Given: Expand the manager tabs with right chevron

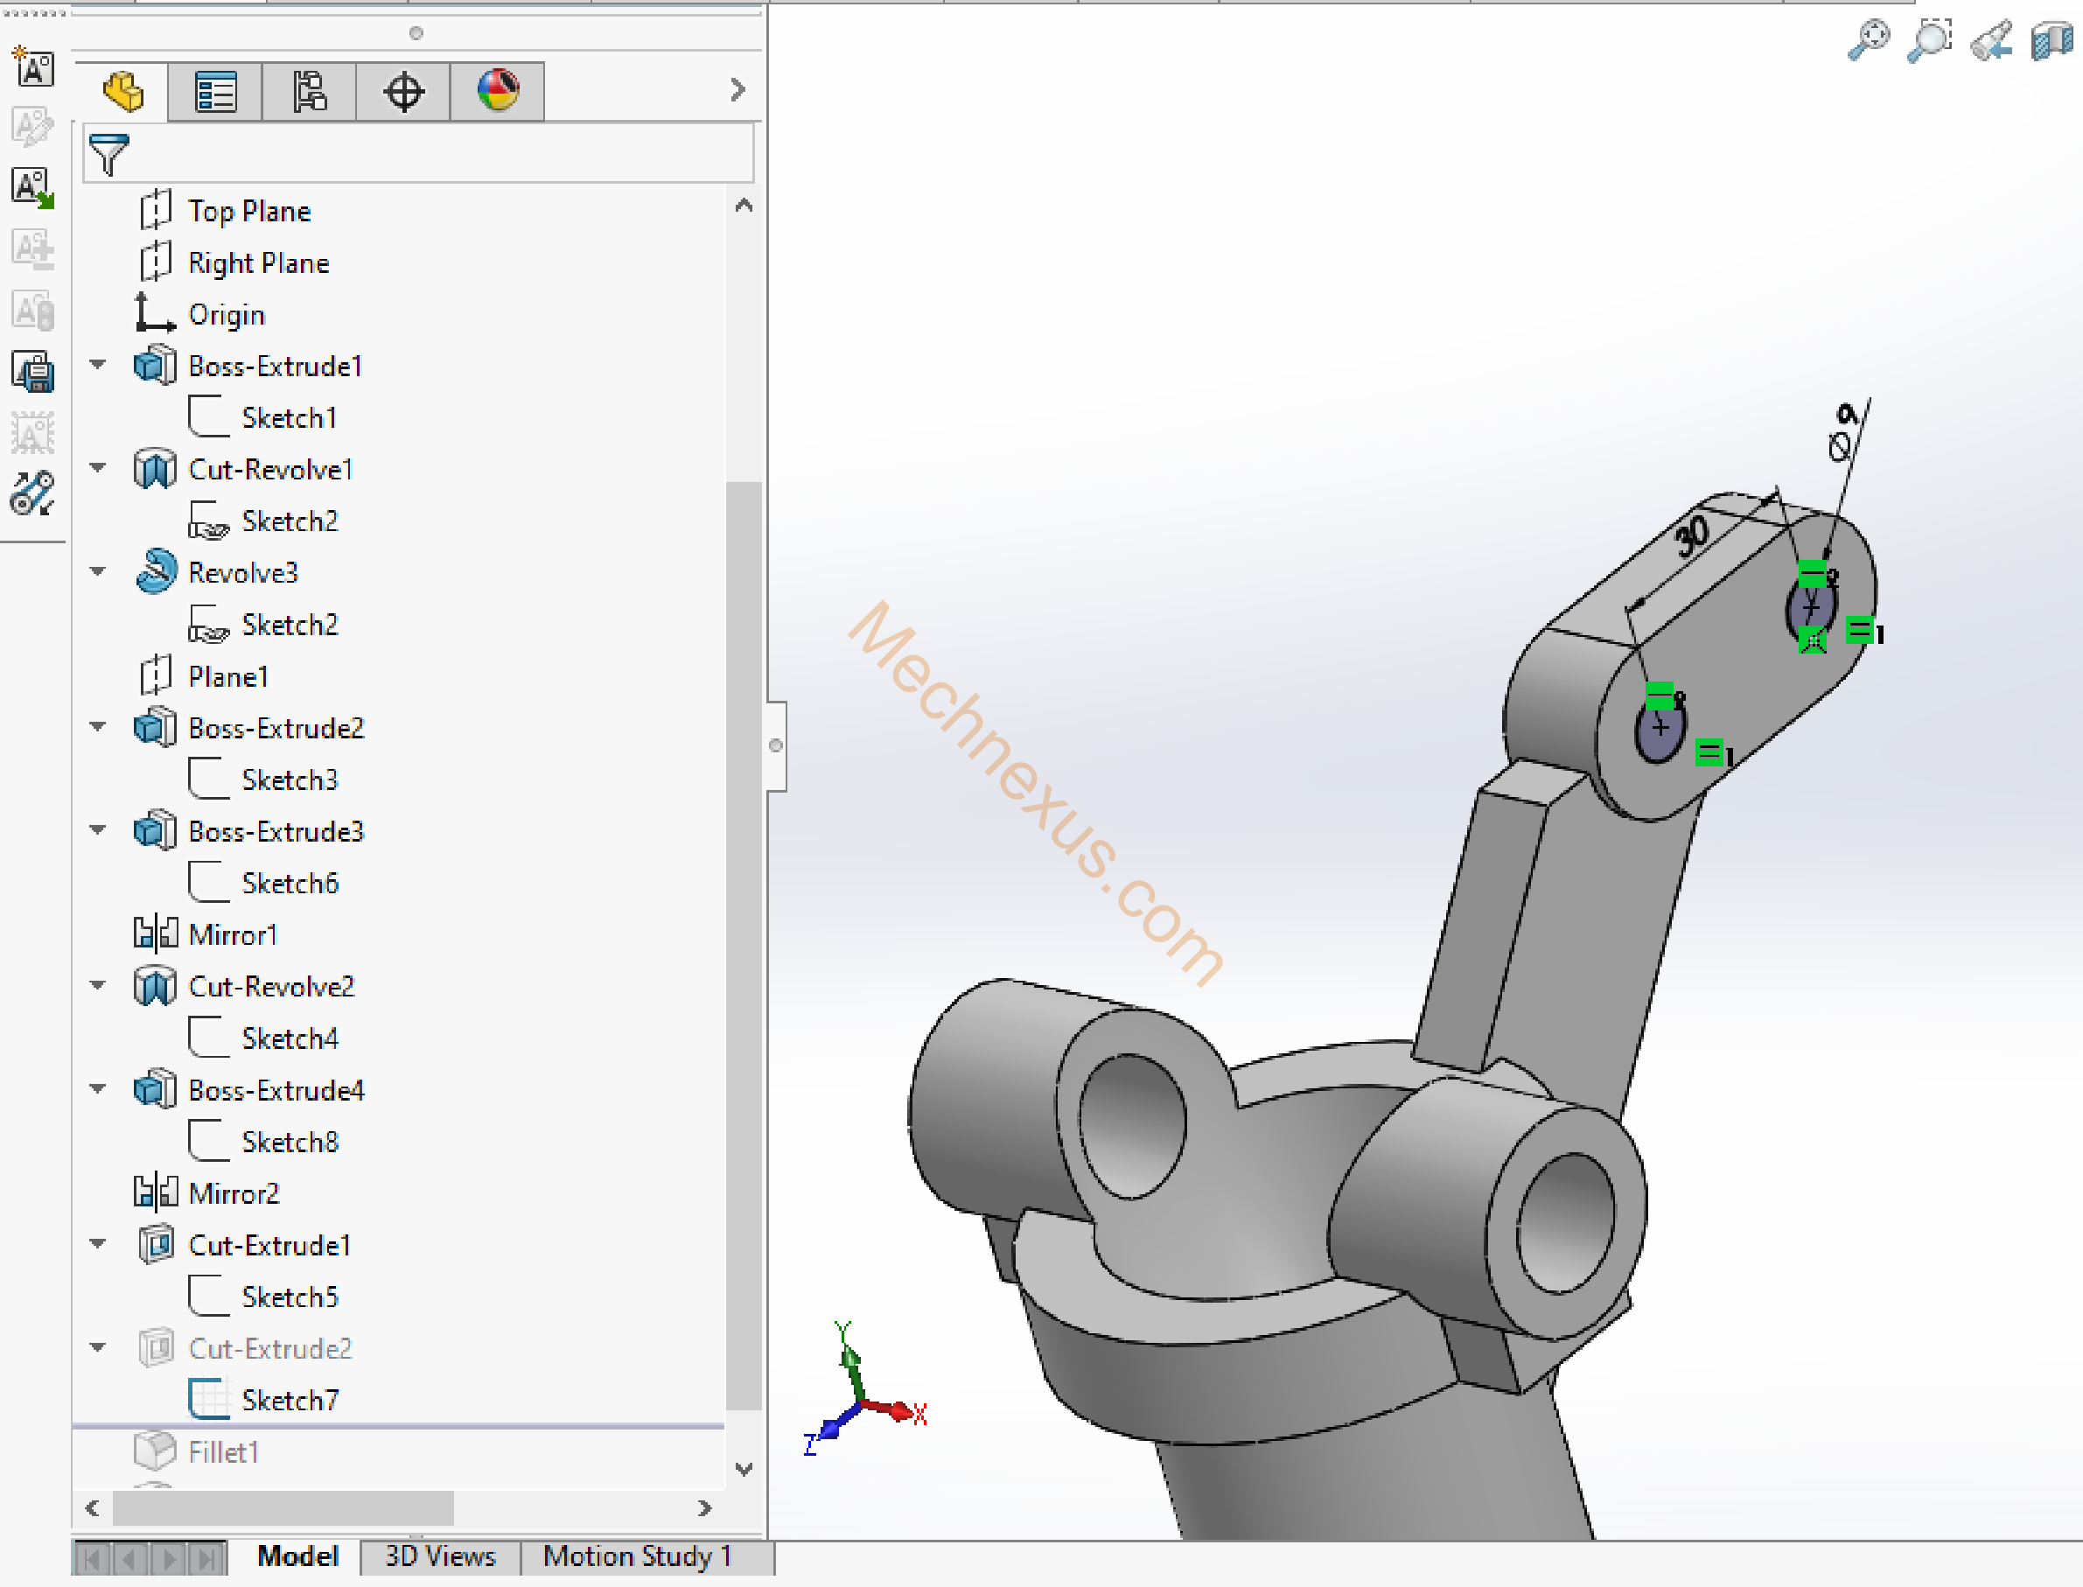Looking at the screenshot, I should click(737, 91).
